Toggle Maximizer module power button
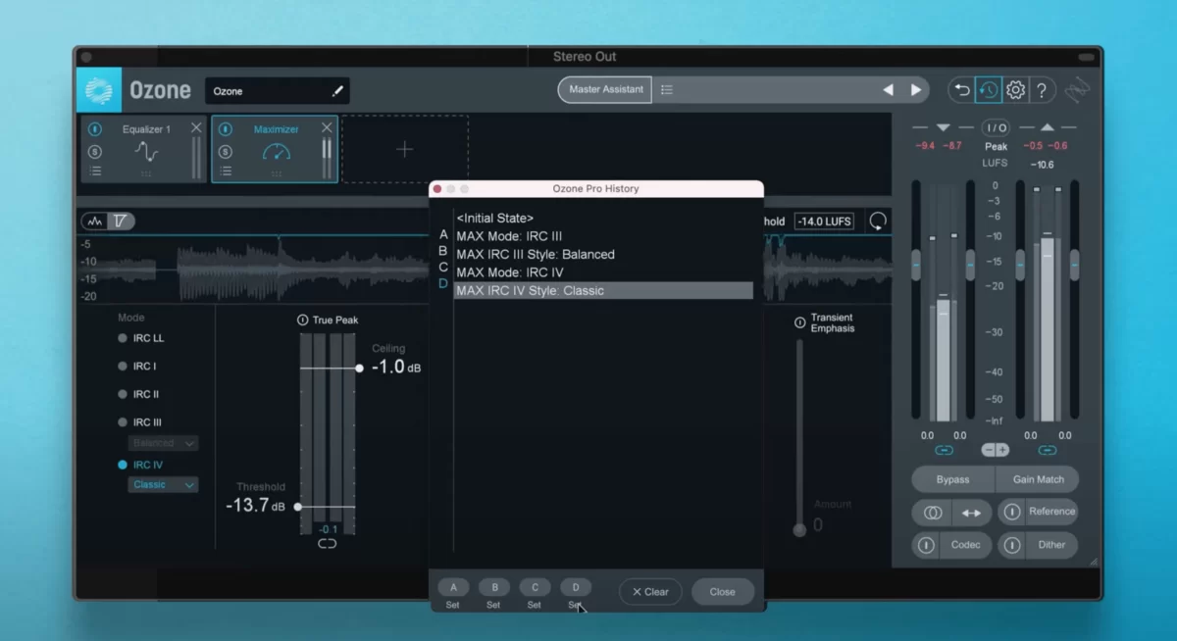This screenshot has width=1177, height=641. pos(226,129)
